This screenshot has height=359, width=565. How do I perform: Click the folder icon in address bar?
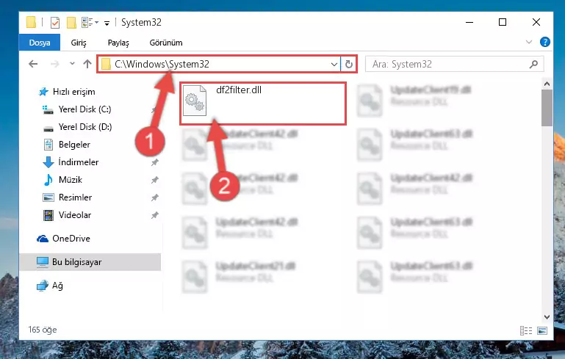(x=106, y=64)
